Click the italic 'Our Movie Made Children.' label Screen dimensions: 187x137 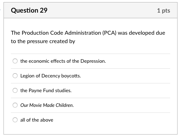point(47,105)
